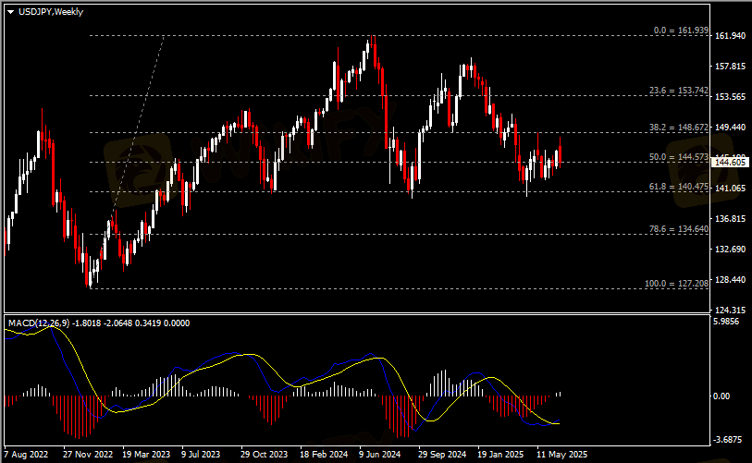This screenshot has height=463, width=752.
Task: Click the 23.6 = 153.742 Fibonacci level
Action: pyautogui.click(x=679, y=91)
